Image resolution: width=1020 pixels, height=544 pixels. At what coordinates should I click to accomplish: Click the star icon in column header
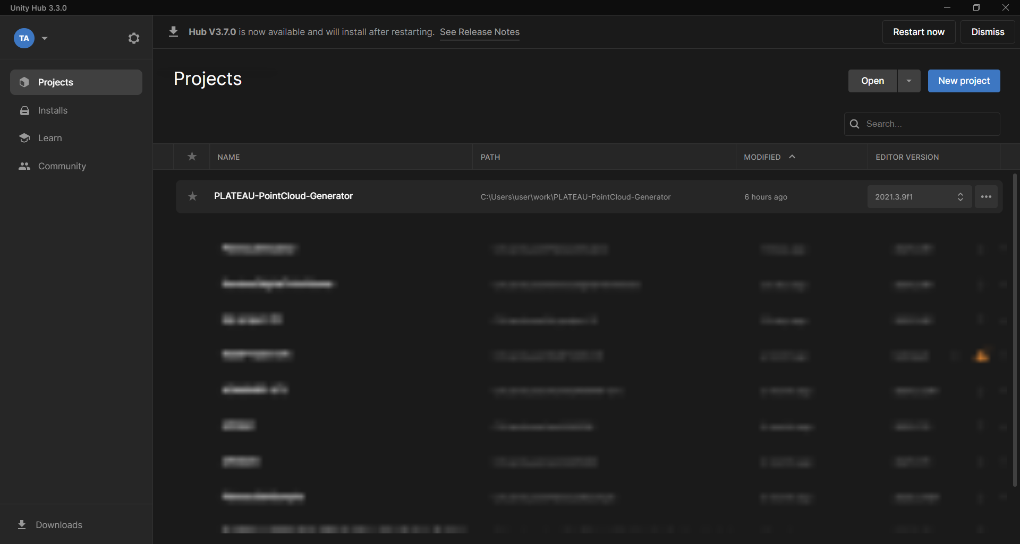[x=192, y=157]
